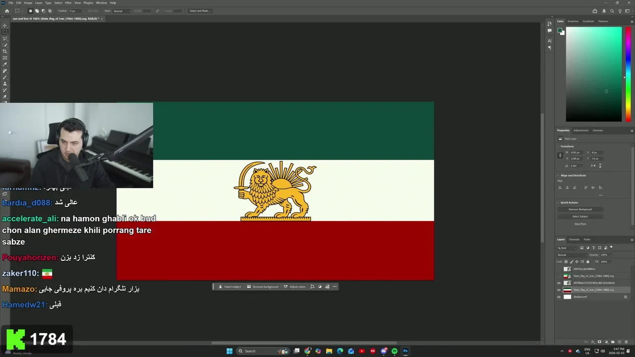Click Select Subject in Properties panel
Image resolution: width=635 pixels, height=357 pixels.
pos(580,216)
